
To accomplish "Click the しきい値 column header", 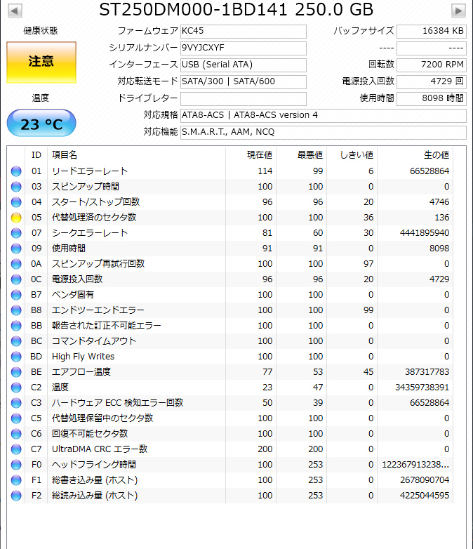I will pyautogui.click(x=352, y=155).
